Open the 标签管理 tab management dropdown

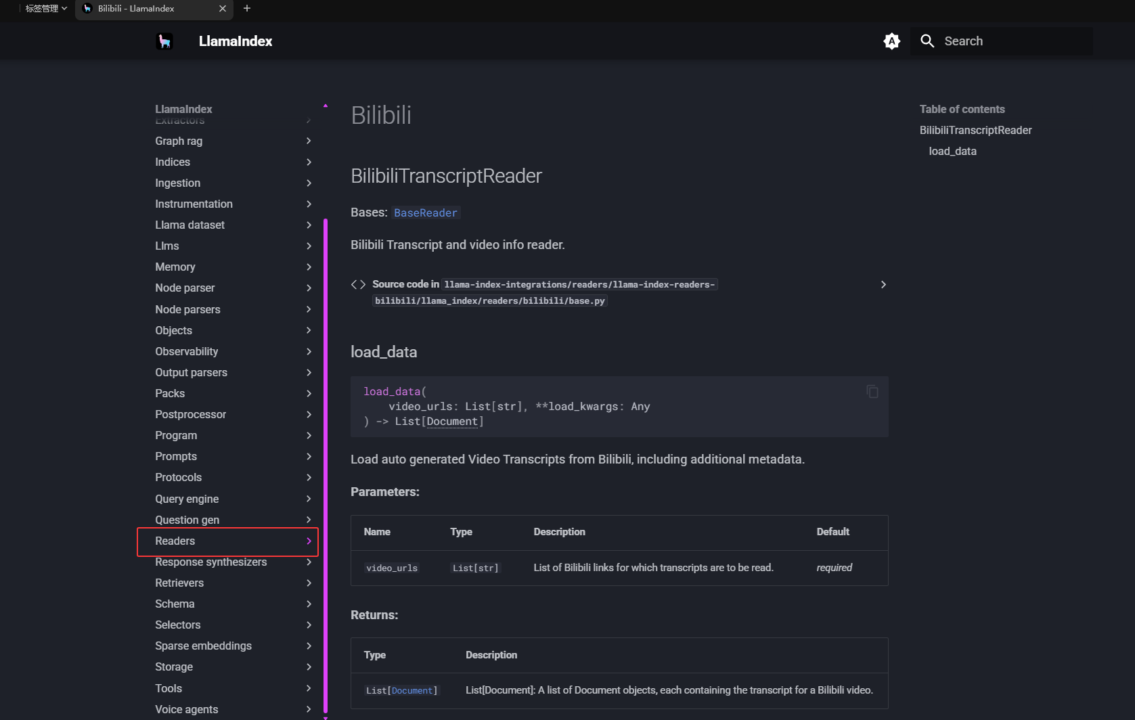coord(46,9)
